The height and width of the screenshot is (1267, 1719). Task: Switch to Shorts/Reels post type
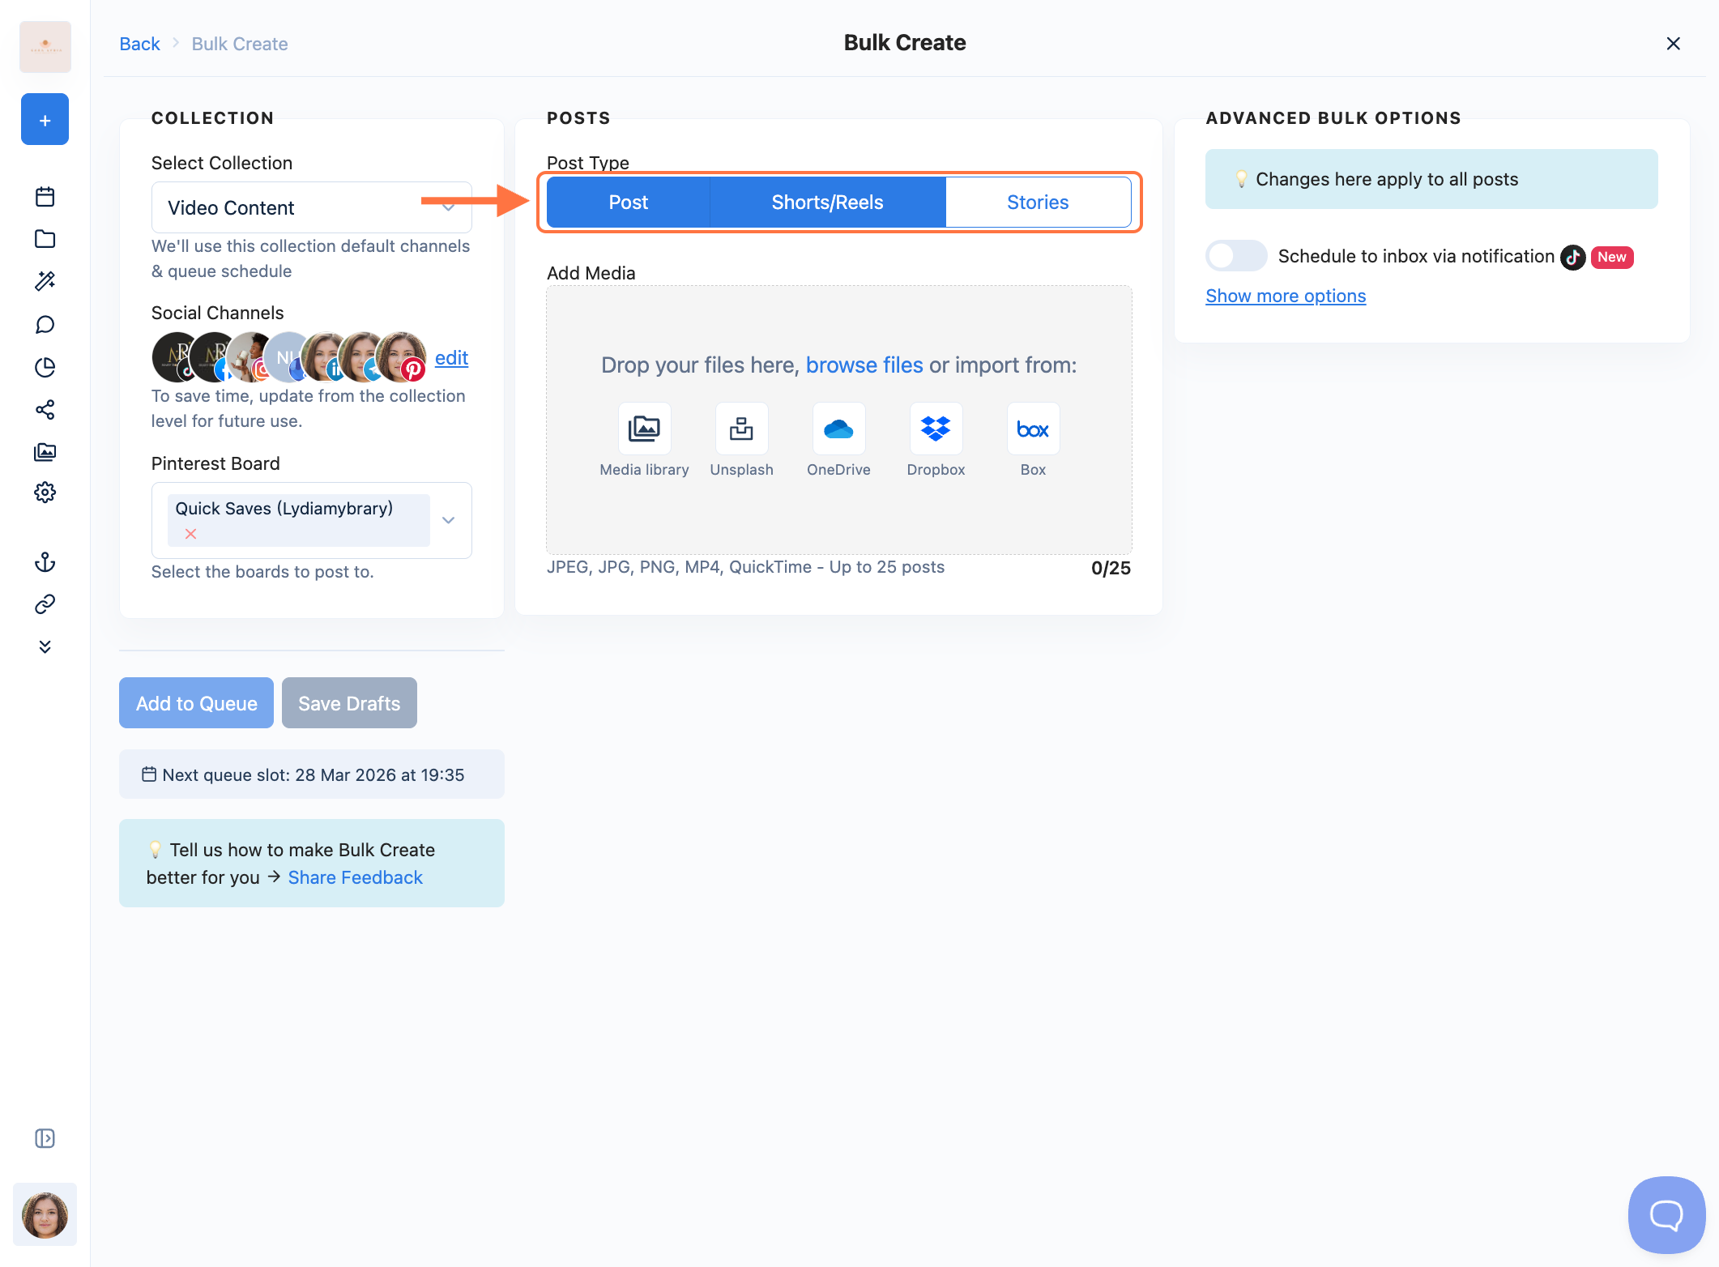[827, 203]
